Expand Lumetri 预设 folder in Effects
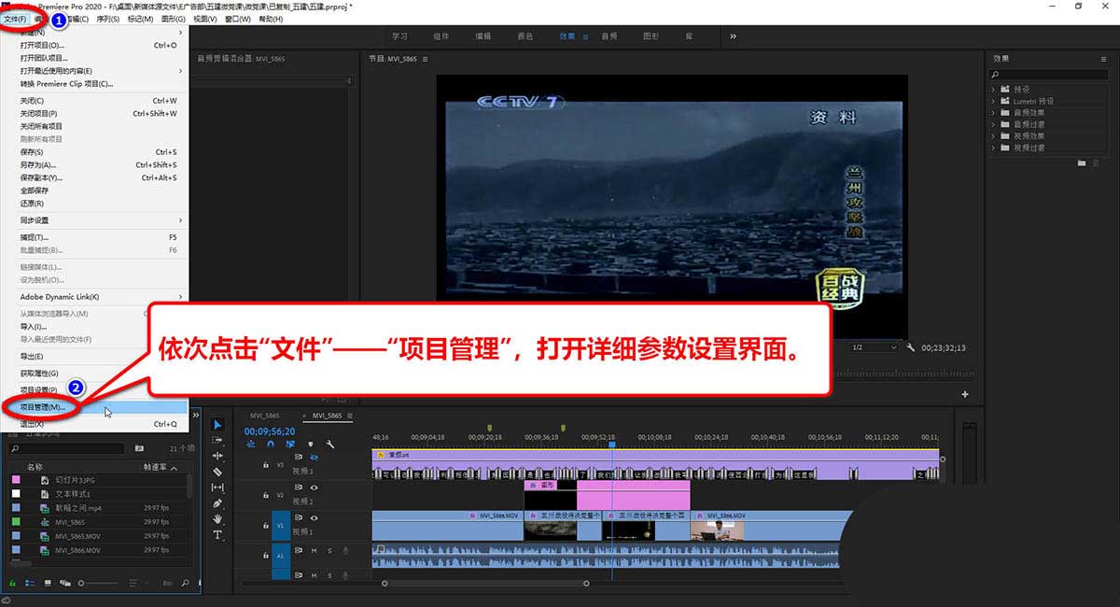Screen dimensions: 1120x607 [993, 99]
